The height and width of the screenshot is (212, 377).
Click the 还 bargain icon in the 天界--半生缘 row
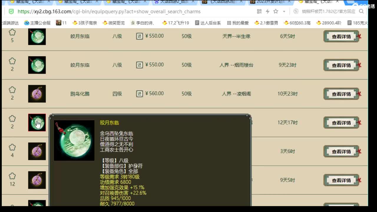pos(140,36)
